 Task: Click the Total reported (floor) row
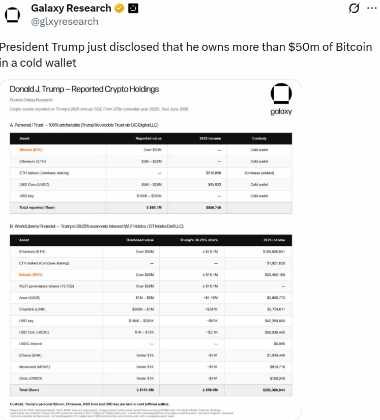(151, 208)
